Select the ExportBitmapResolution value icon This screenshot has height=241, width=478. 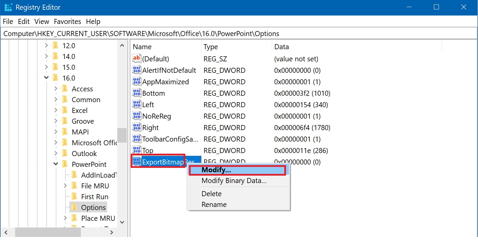136,162
